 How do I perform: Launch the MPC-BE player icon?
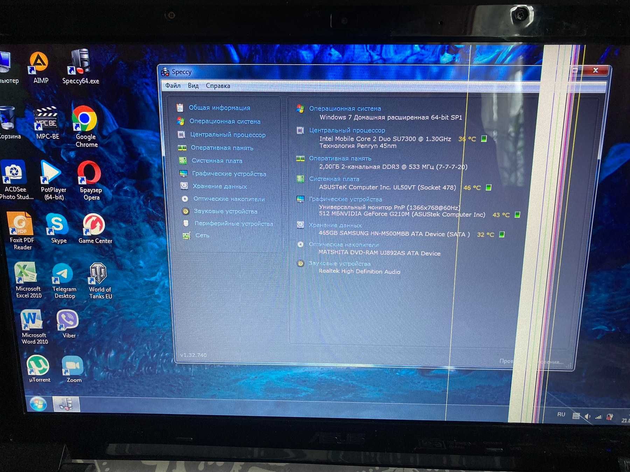point(47,123)
